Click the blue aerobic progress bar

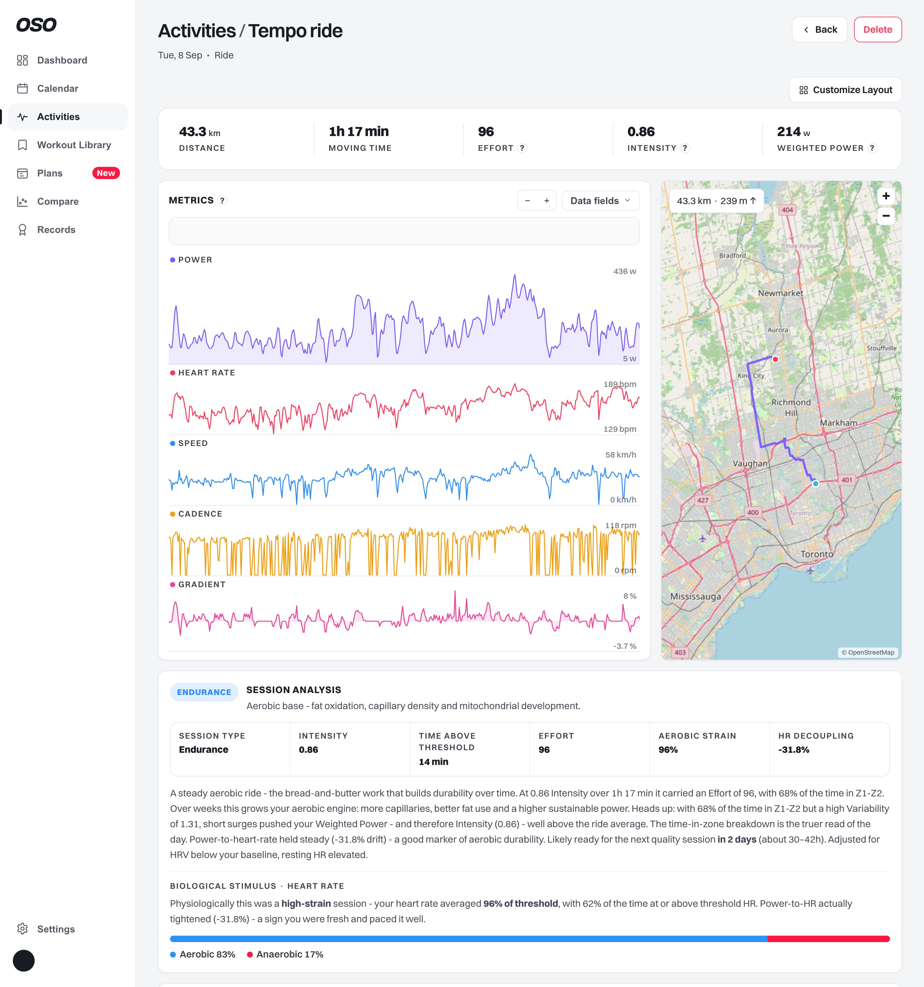coord(468,939)
